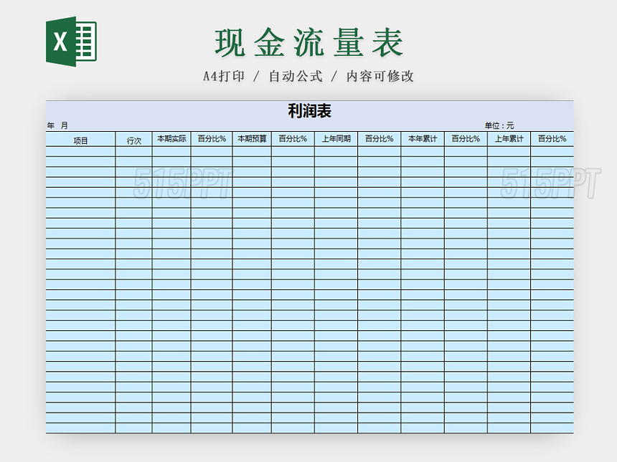This screenshot has width=617, height=462.
Task: Click 百分比% header after 上年同期
Action: [x=380, y=139]
